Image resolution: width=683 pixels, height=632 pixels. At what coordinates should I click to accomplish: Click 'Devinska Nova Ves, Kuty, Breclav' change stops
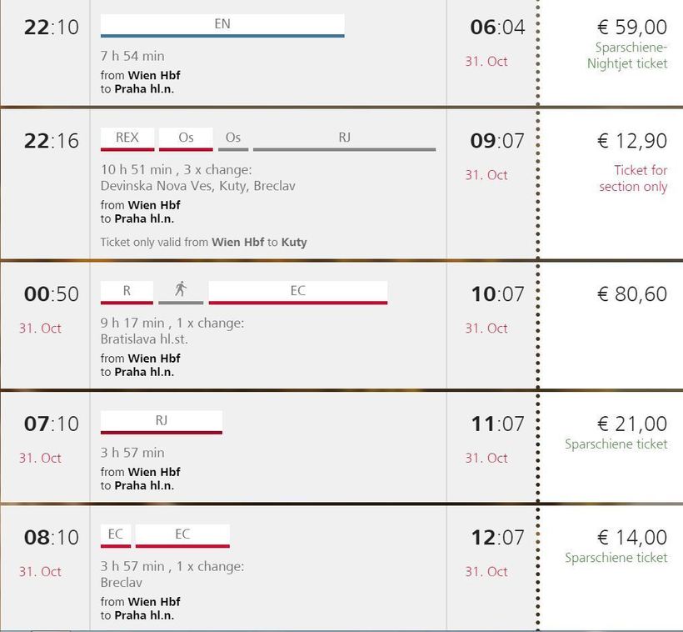[x=197, y=186]
